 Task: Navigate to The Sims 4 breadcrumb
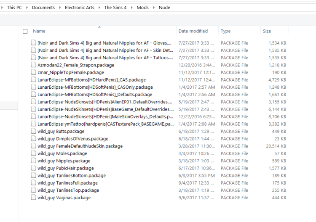(115, 8)
